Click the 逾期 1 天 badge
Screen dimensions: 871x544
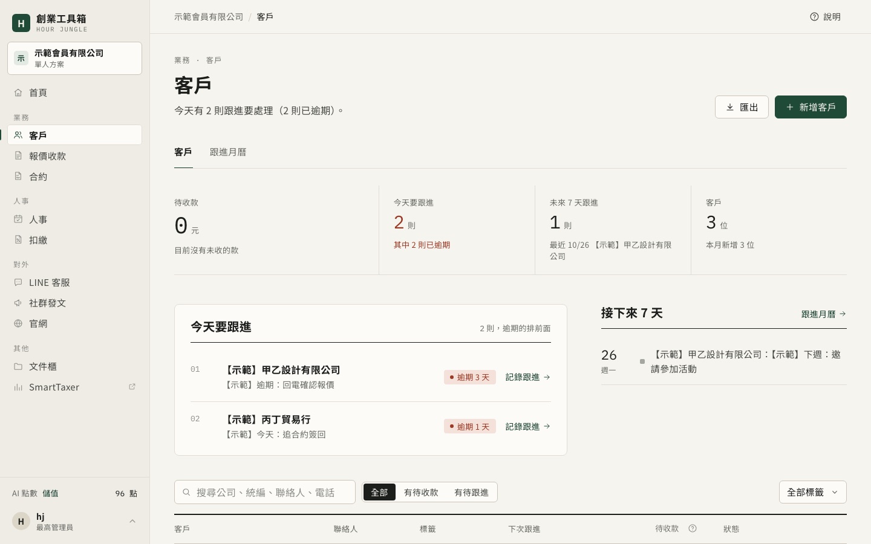click(470, 427)
